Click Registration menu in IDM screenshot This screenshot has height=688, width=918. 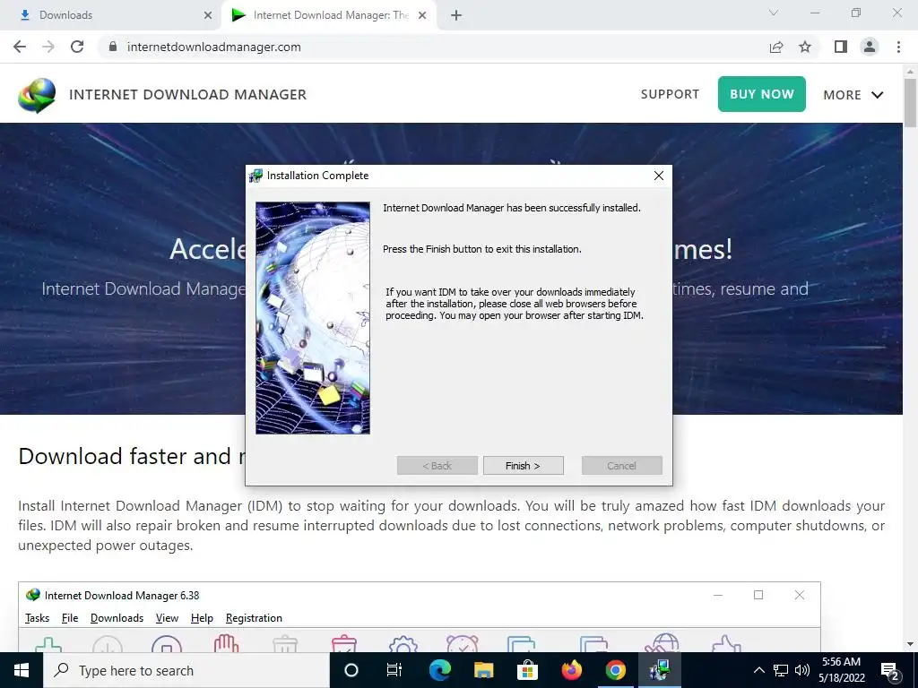click(x=254, y=618)
